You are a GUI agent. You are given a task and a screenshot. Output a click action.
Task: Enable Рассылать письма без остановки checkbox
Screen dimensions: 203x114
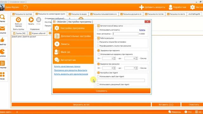click(98, 42)
